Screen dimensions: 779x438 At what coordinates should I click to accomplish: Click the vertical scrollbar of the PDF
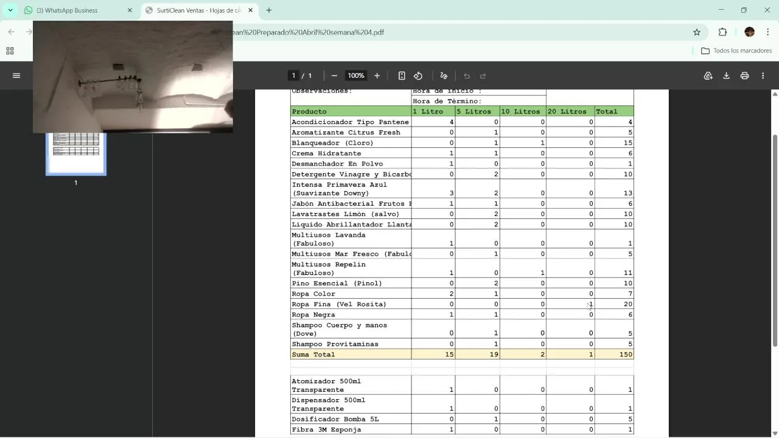click(775, 240)
